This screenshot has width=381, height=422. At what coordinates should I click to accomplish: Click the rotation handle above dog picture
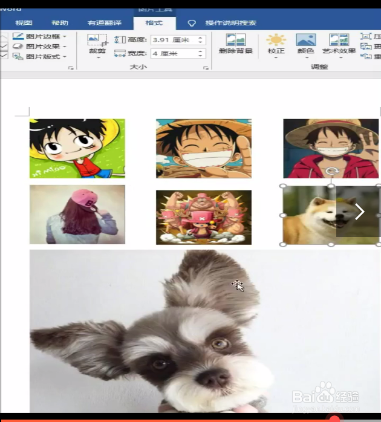(x=332, y=171)
